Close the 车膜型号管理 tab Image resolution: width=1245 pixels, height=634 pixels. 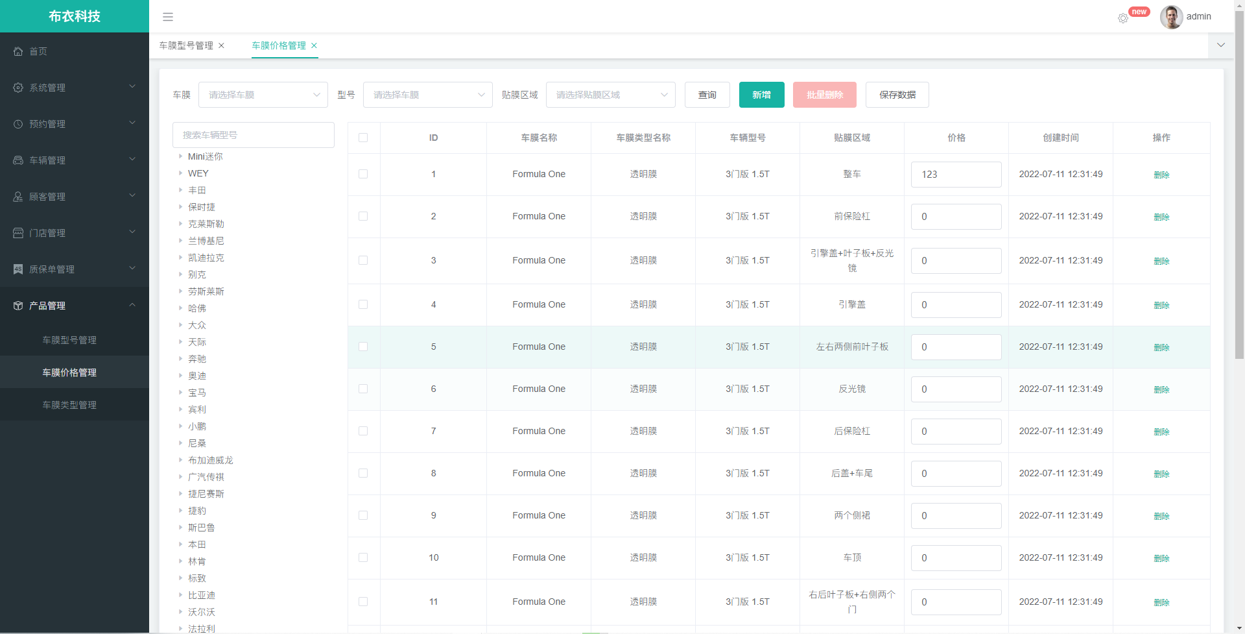coord(222,45)
